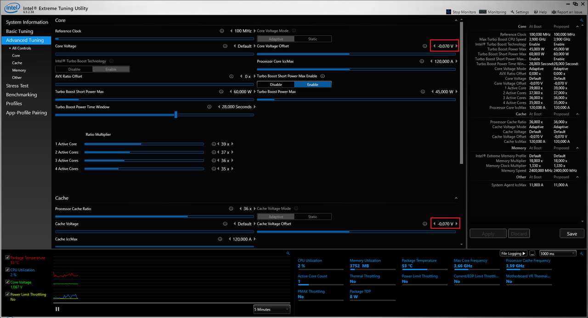Open the 5 Minutes time range dropdown
This screenshot has width=588, height=318.
pyautogui.click(x=271, y=309)
